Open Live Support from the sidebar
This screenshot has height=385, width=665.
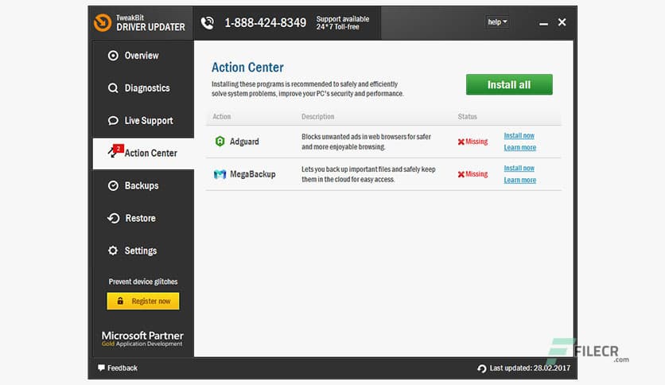tap(143, 120)
